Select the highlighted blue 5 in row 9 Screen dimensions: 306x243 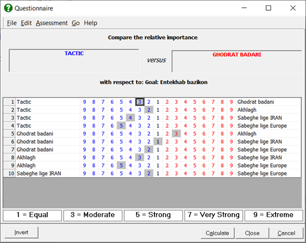121,165
